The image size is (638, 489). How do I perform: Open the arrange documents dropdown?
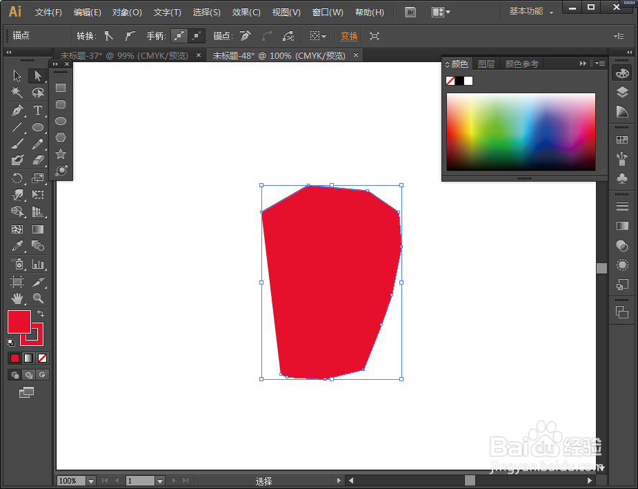point(441,12)
